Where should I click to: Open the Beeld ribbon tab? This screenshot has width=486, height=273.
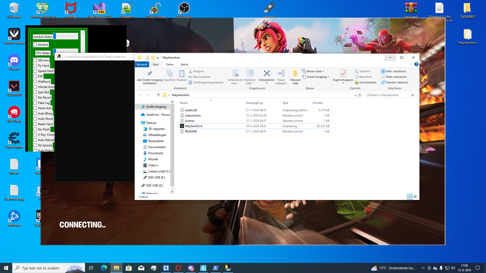coord(184,64)
